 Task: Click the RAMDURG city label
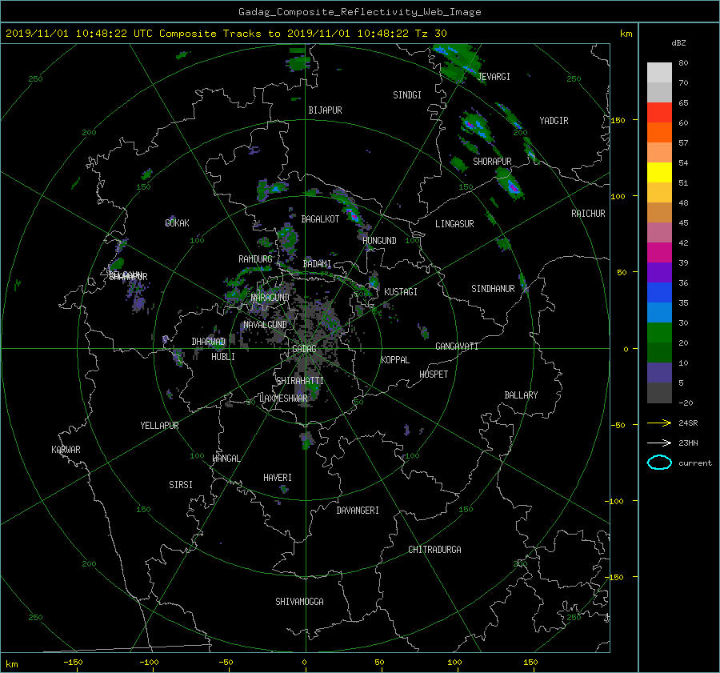[255, 259]
